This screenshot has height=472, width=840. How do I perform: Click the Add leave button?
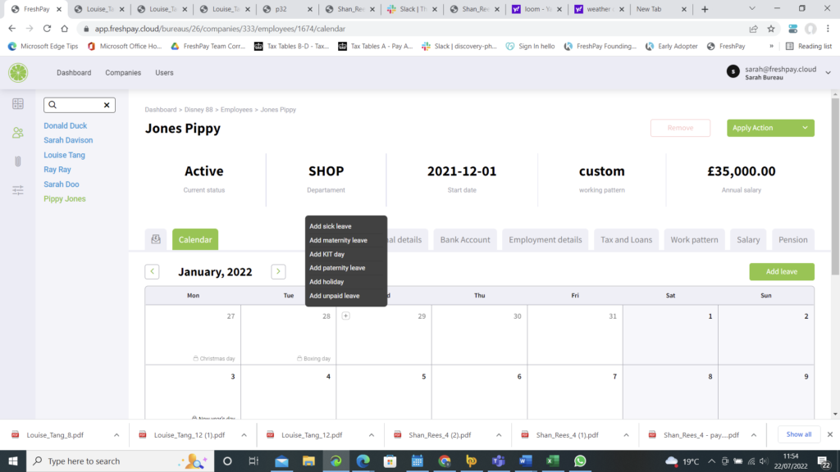(782, 271)
